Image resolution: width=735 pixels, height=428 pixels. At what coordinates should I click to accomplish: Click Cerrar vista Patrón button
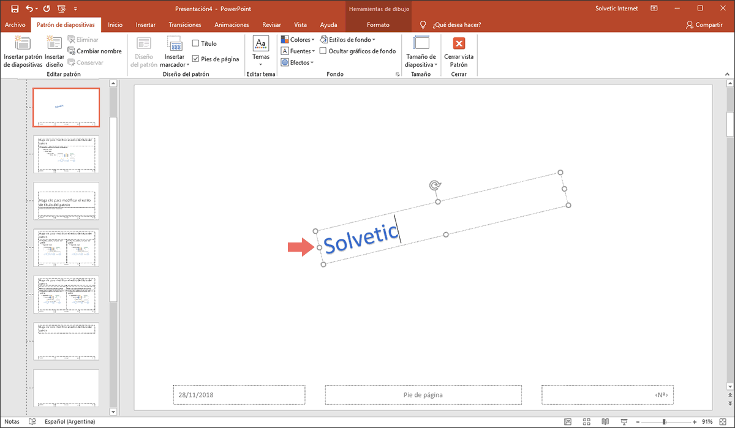click(459, 51)
